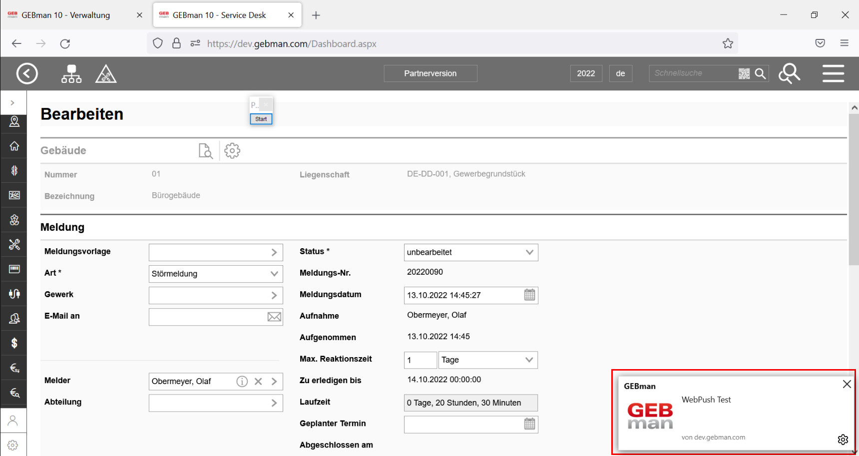Select the map plan sidebar icon
Image resolution: width=859 pixels, height=456 pixels.
pyautogui.click(x=14, y=195)
